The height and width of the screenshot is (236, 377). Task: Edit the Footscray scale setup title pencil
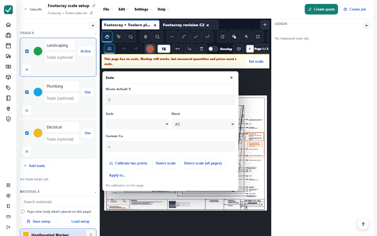[x=94, y=6]
